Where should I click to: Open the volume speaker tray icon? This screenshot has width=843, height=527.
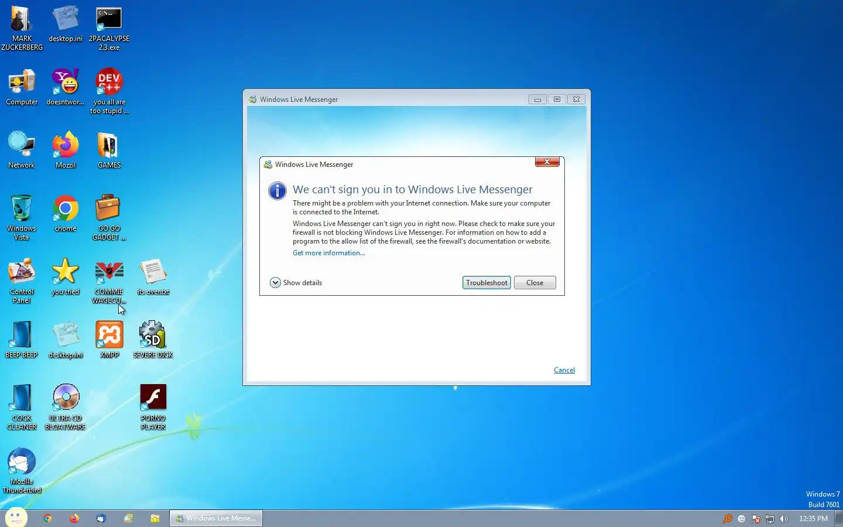(784, 519)
